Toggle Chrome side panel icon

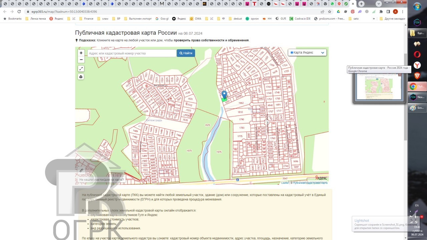coord(388,11)
